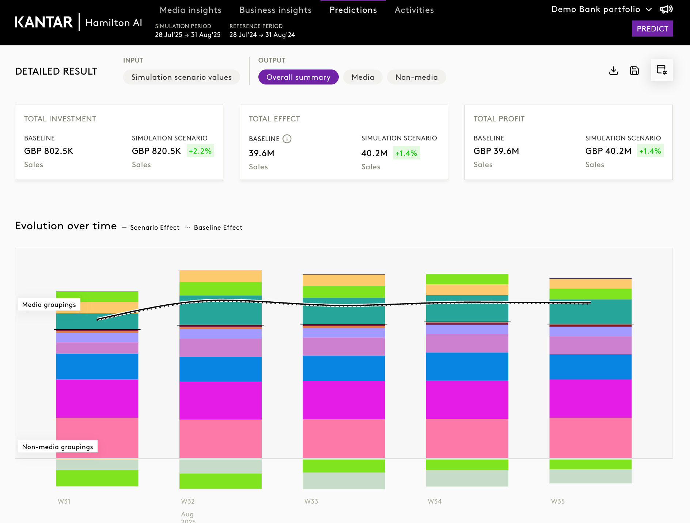690x523 pixels.
Task: Click the magenta segment in the W31 bar
Action: (x=97, y=399)
